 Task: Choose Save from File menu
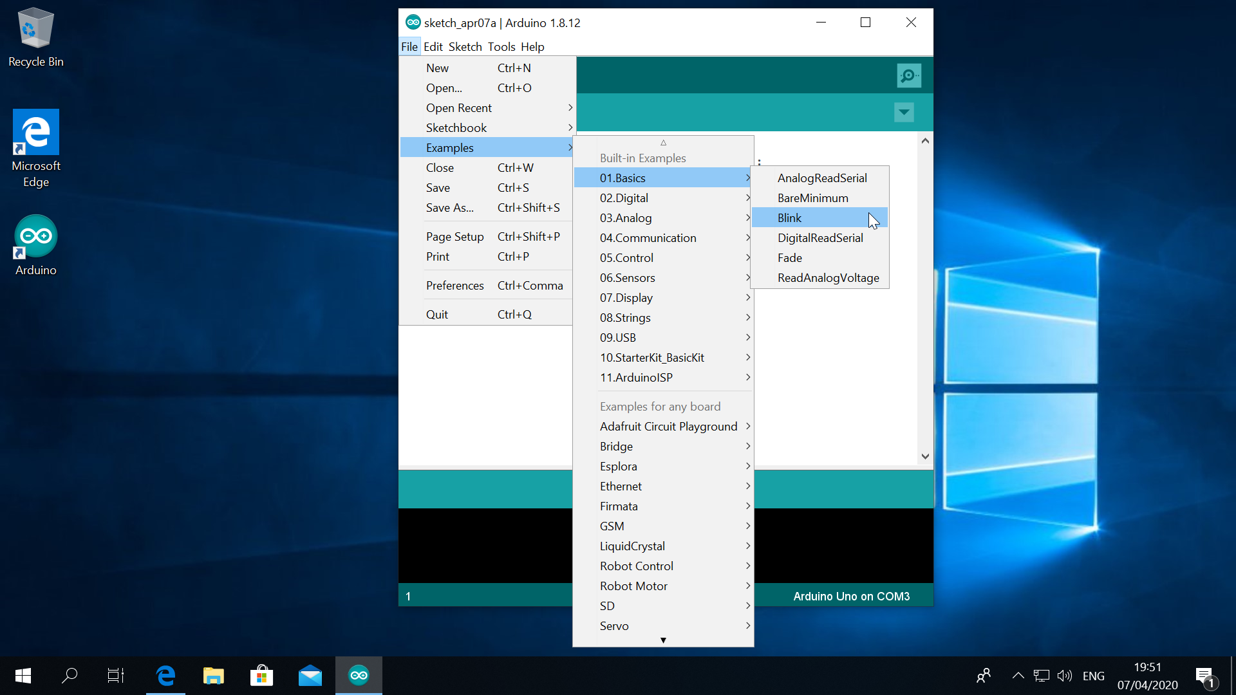tap(487, 188)
